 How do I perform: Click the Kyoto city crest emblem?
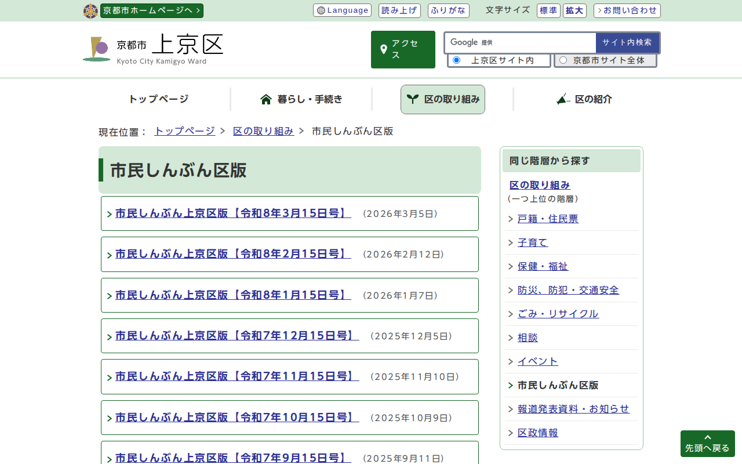90,10
